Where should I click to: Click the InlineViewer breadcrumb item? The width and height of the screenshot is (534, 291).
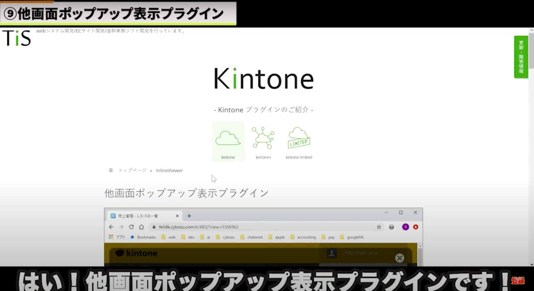[169, 170]
